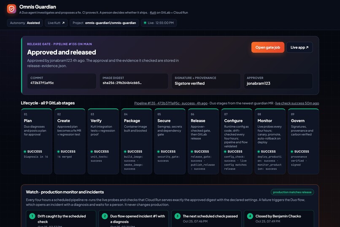Image resolution: width=340 pixels, height=227 pixels.
Task: Click step 1 Drift caught by scheduled check
Action: click(x=61, y=219)
